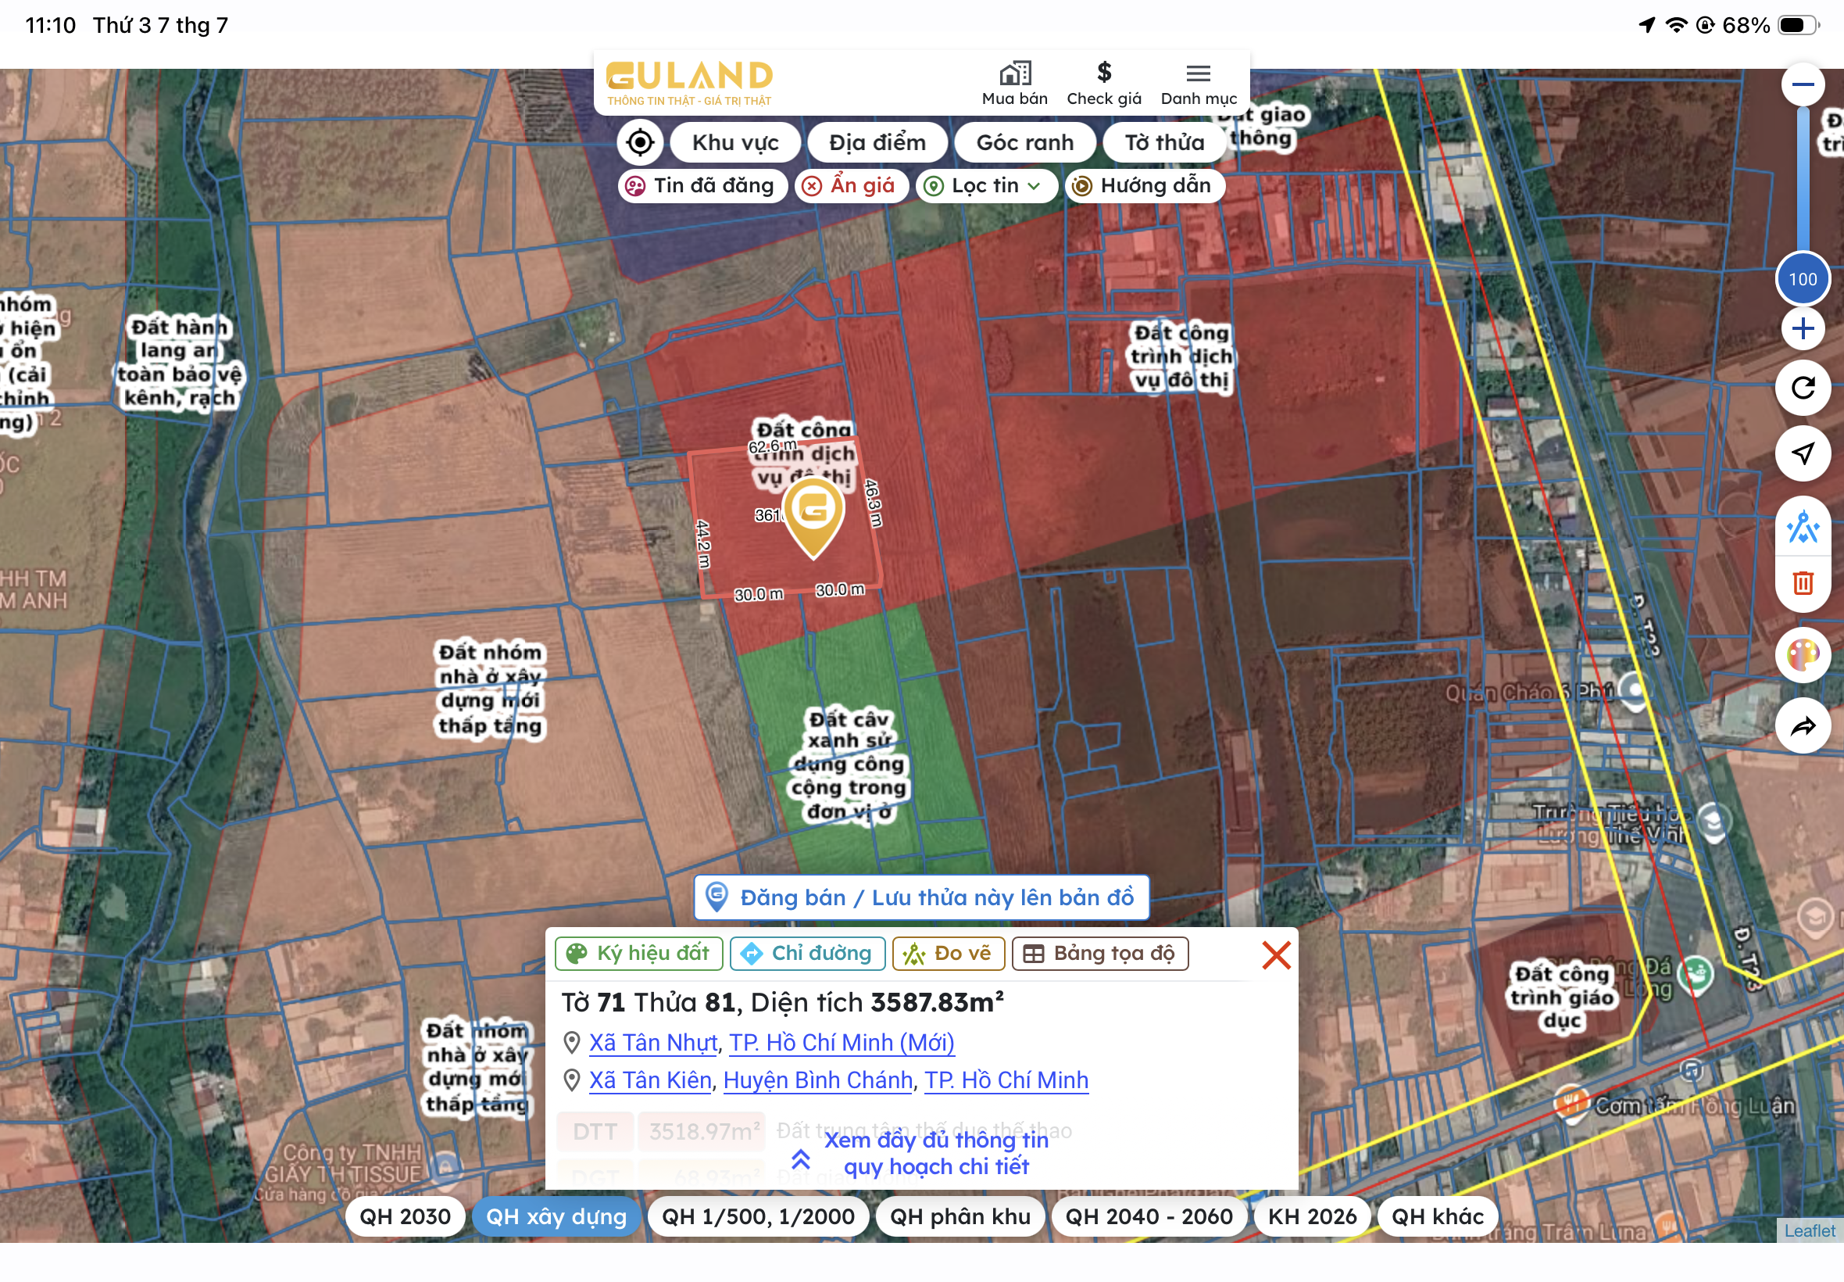Click the 3518.97m² area value

click(x=702, y=1131)
